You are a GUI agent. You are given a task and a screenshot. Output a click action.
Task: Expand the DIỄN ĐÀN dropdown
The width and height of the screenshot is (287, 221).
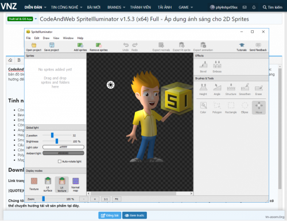coord(45,7)
